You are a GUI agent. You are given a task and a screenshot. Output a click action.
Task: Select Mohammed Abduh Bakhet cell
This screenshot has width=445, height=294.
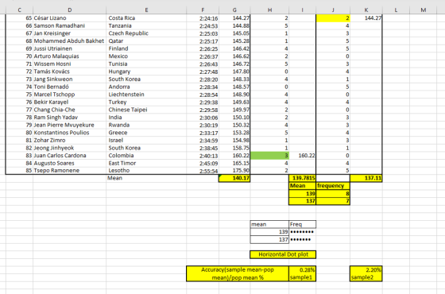coord(70,41)
